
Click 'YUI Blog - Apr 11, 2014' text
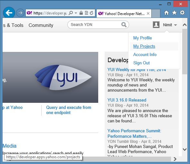point(128,75)
